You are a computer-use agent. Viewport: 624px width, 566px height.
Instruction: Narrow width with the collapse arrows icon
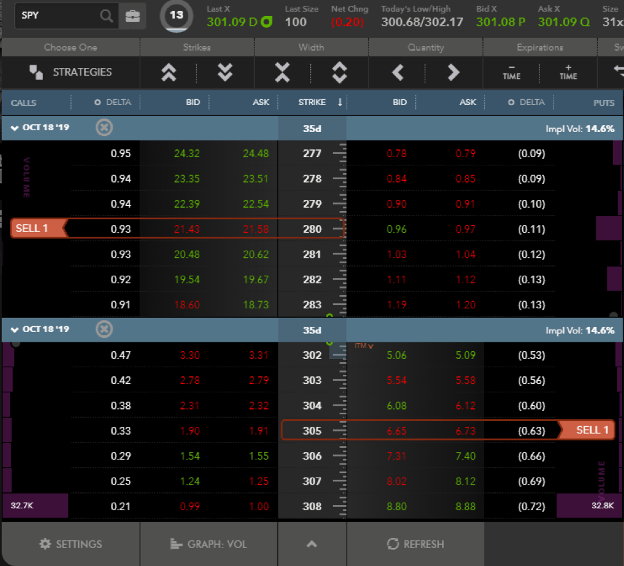(x=283, y=72)
